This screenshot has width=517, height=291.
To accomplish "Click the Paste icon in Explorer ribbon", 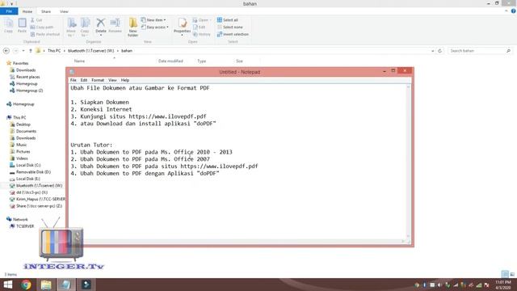I will click(22, 25).
